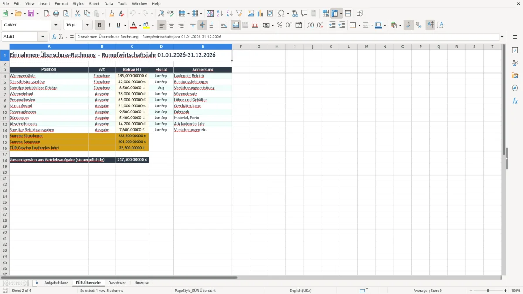Add a decimal place
523x294 pixels.
[x=310, y=25]
